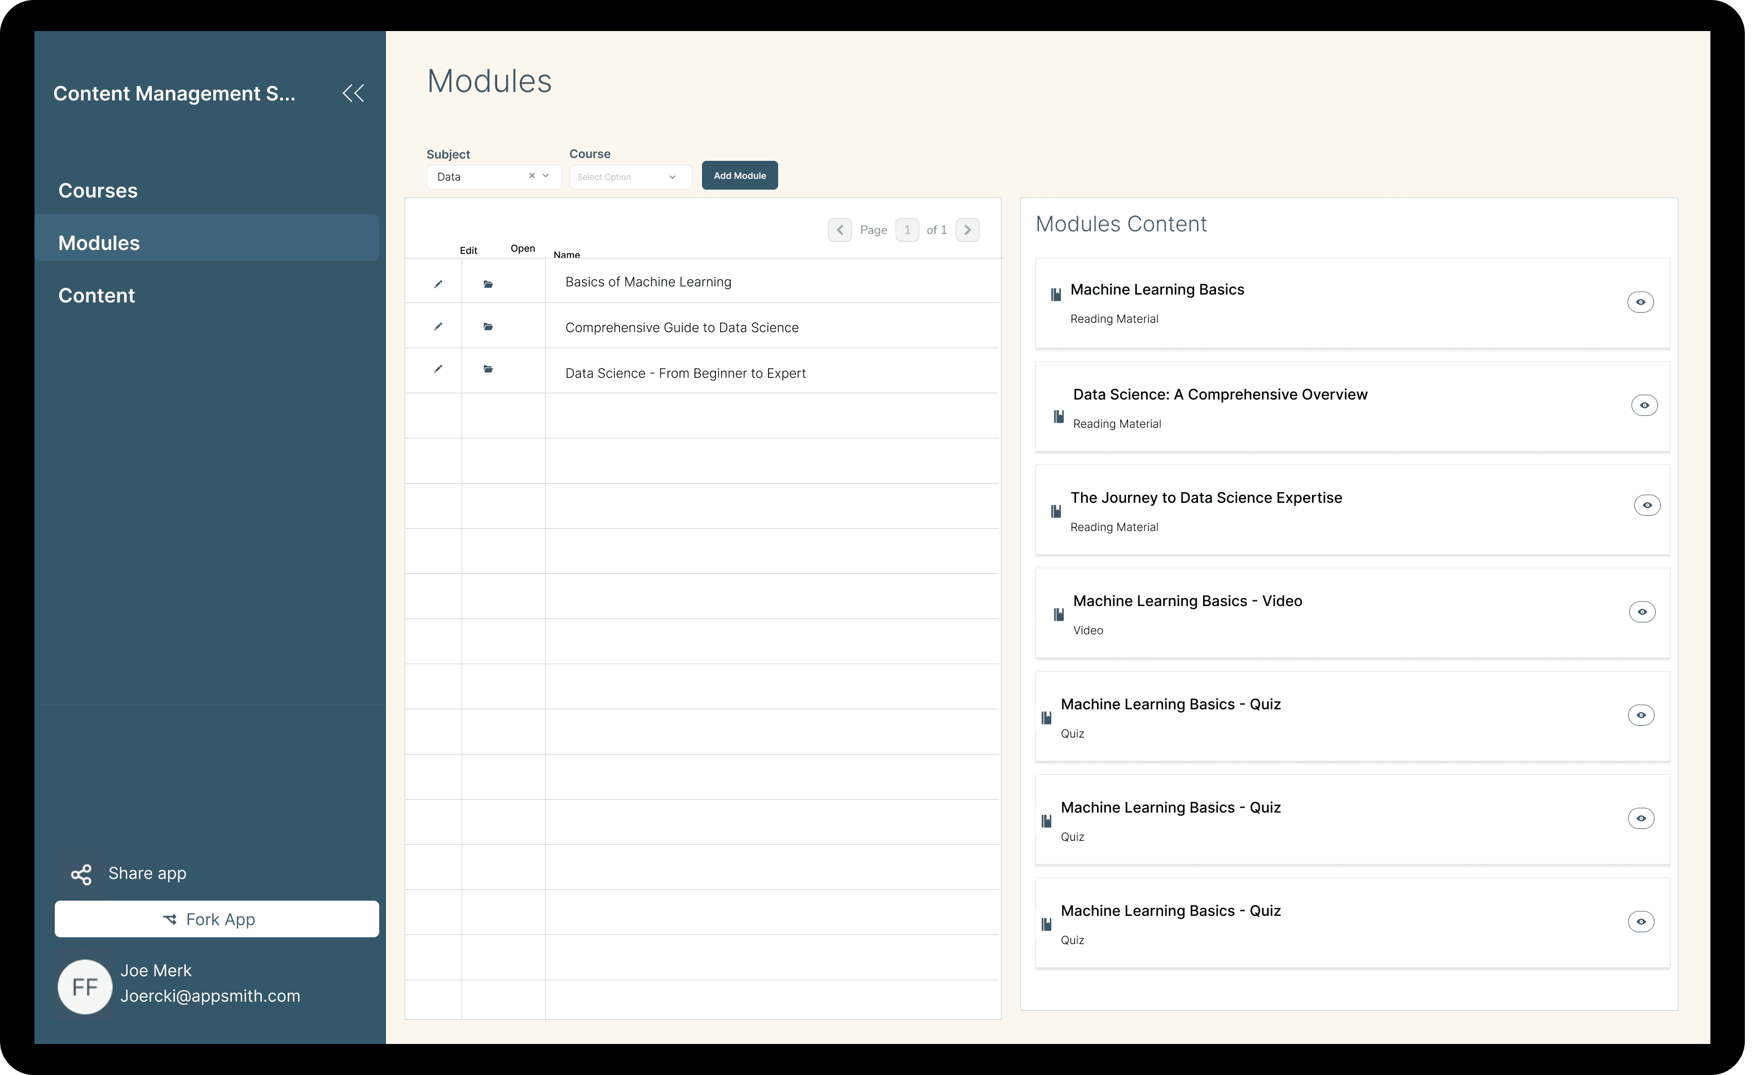Open folder for Comprehensive Guide to Data Science
1755x1075 pixels.
[488, 327]
